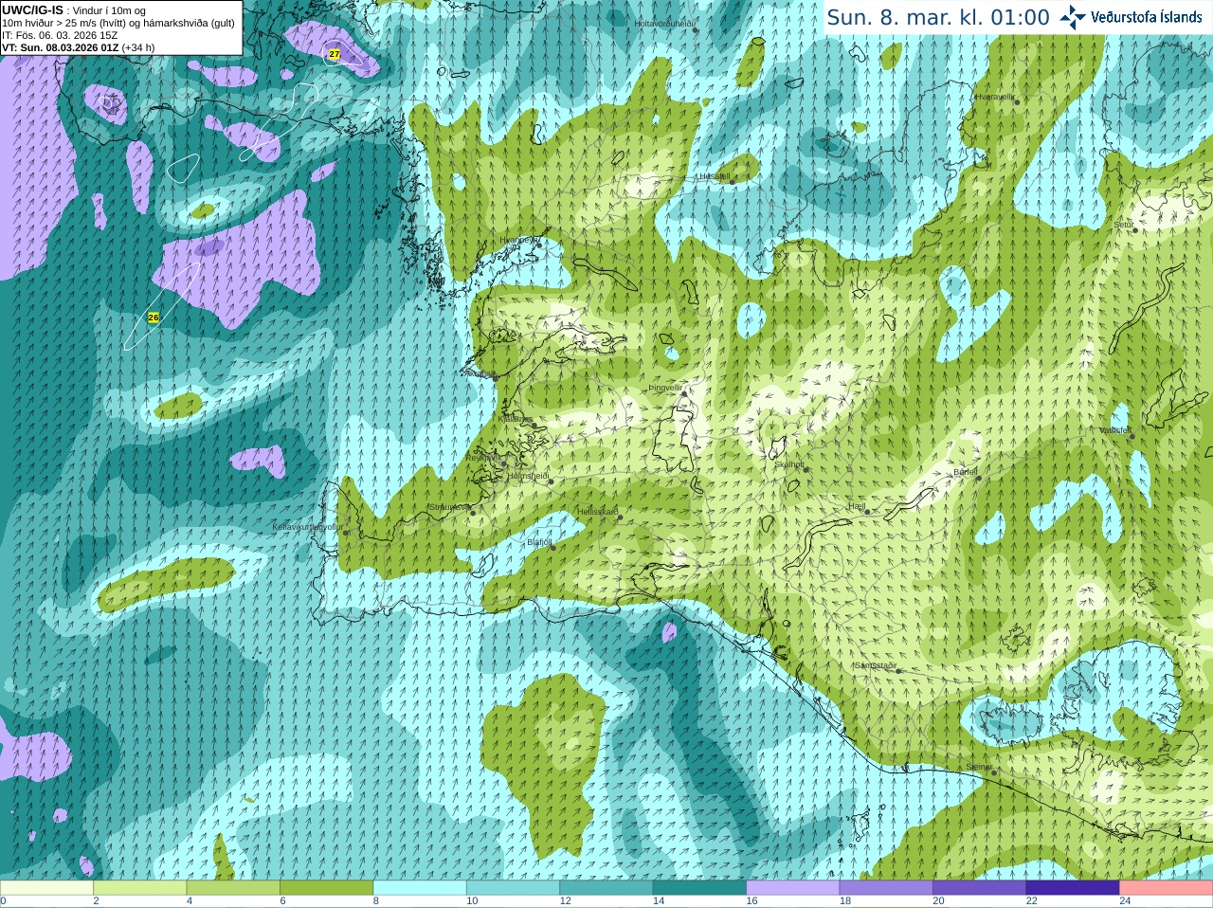Image resolution: width=1213 pixels, height=908 pixels.
Task: Click the Reykjavík station label
Action: pos(483,458)
